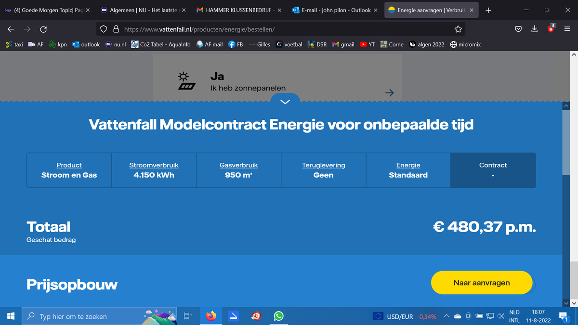
Task: Switch to the 'E-mail - john pilon - Outlook' tab
Action: 335,10
